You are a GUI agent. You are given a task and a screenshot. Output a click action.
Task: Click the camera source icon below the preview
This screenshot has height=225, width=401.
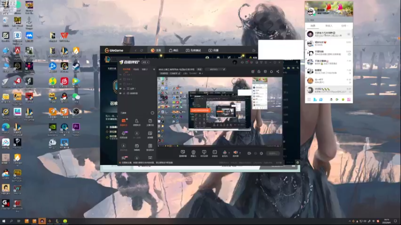[193, 152]
